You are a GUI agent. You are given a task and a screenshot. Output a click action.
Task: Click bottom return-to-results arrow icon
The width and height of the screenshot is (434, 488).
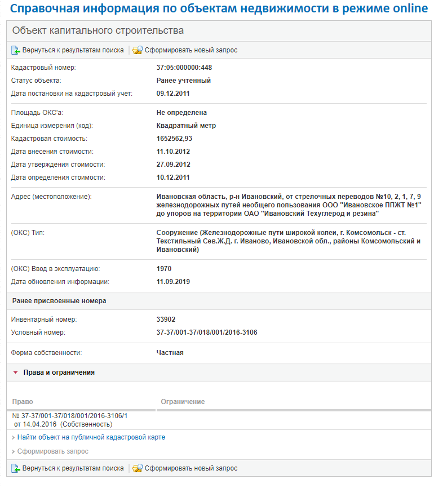pos(16,468)
